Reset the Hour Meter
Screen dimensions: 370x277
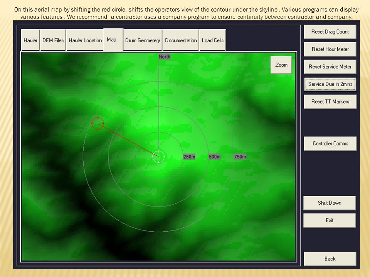click(x=330, y=49)
